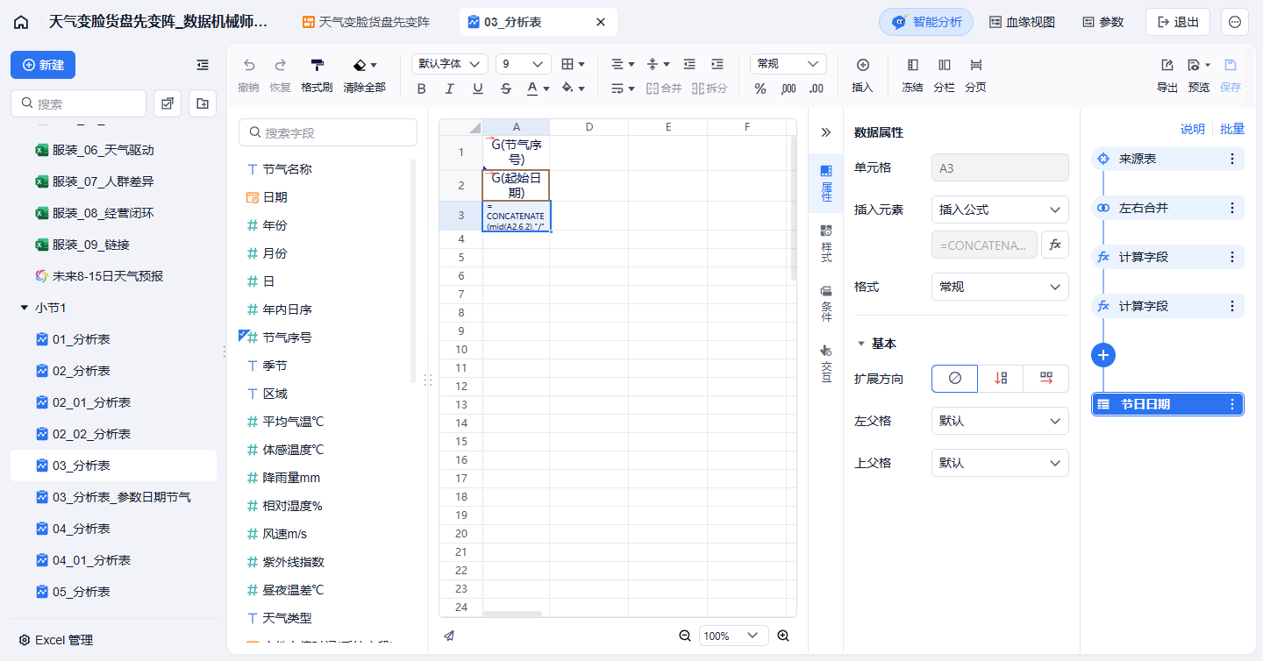Collapse the 基本 section
The width and height of the screenshot is (1263, 661).
tap(861, 344)
